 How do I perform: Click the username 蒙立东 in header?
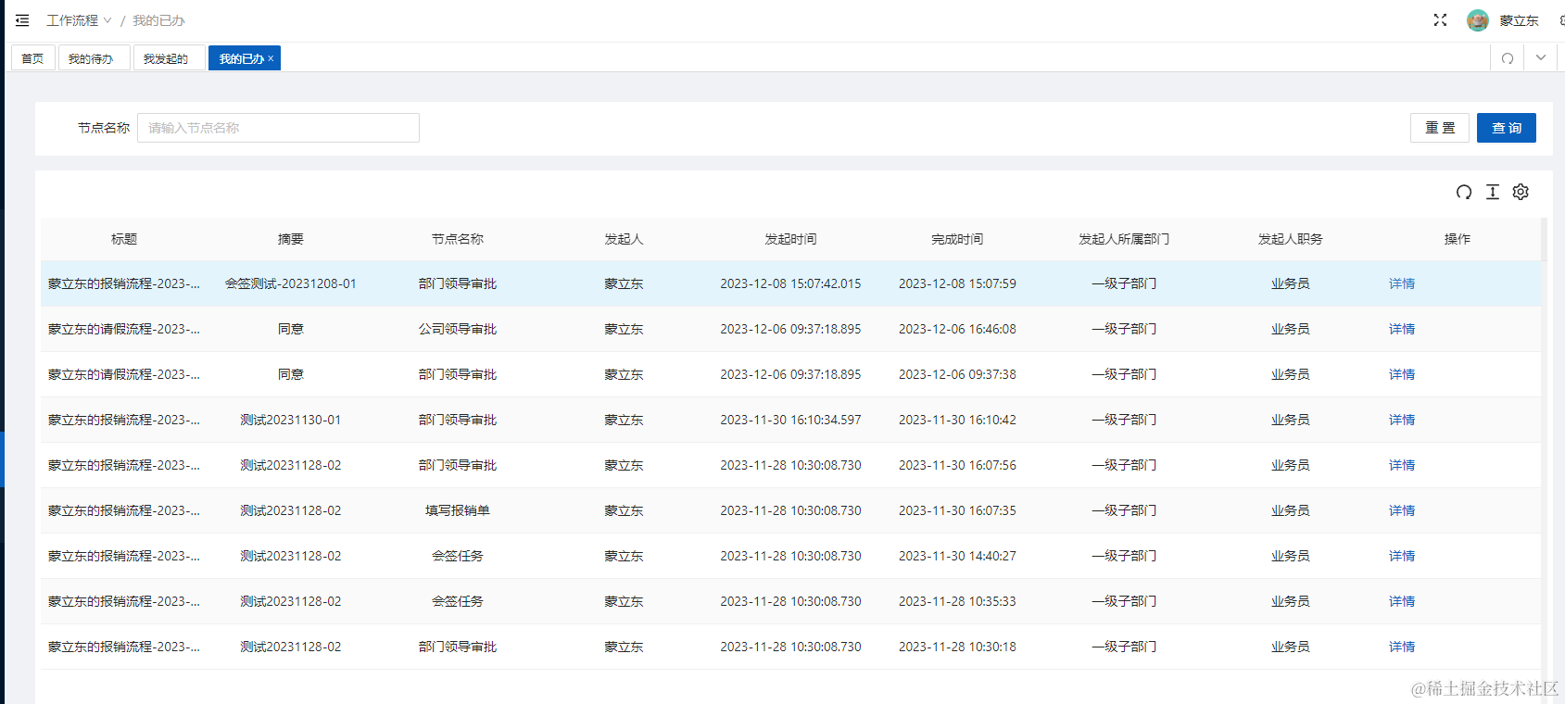1519,20
